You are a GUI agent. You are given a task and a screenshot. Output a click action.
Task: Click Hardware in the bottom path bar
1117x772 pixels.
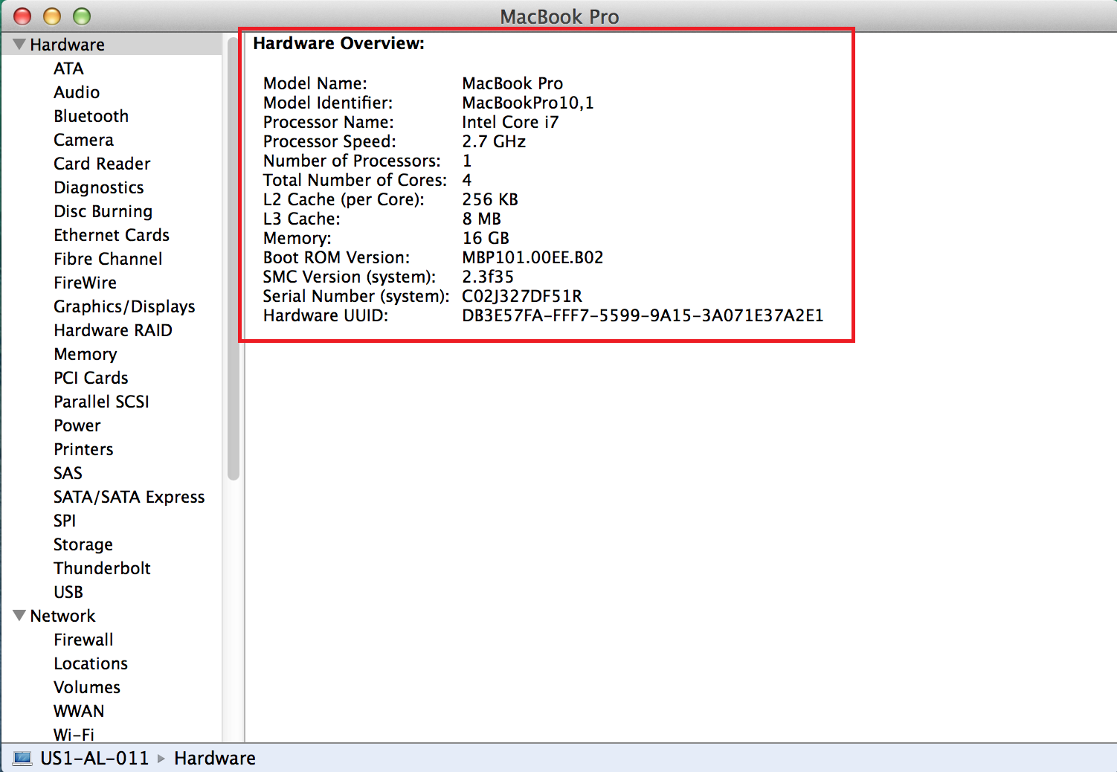click(214, 758)
